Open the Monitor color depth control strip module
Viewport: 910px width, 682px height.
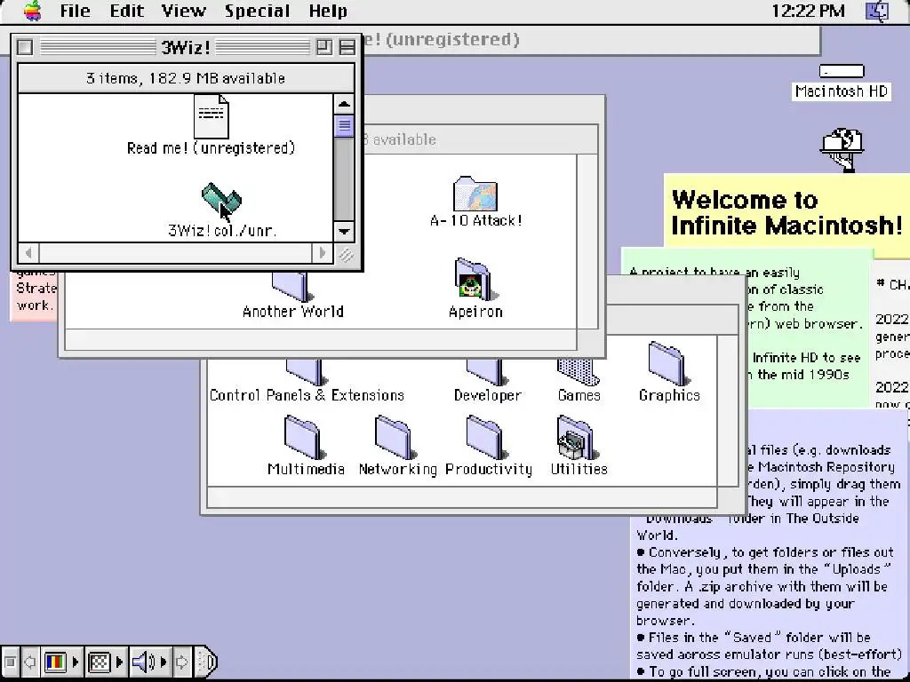tap(61, 661)
